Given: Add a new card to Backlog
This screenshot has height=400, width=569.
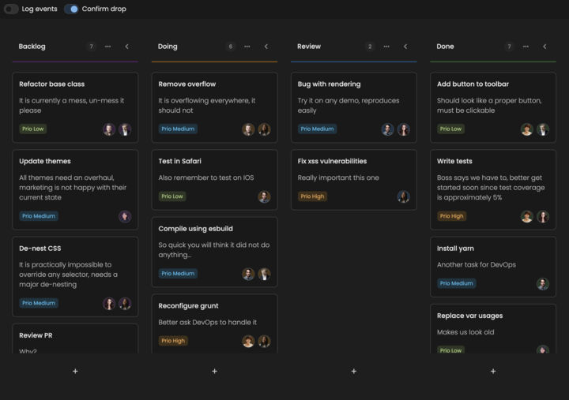Looking at the screenshot, I should pyautogui.click(x=75, y=371).
